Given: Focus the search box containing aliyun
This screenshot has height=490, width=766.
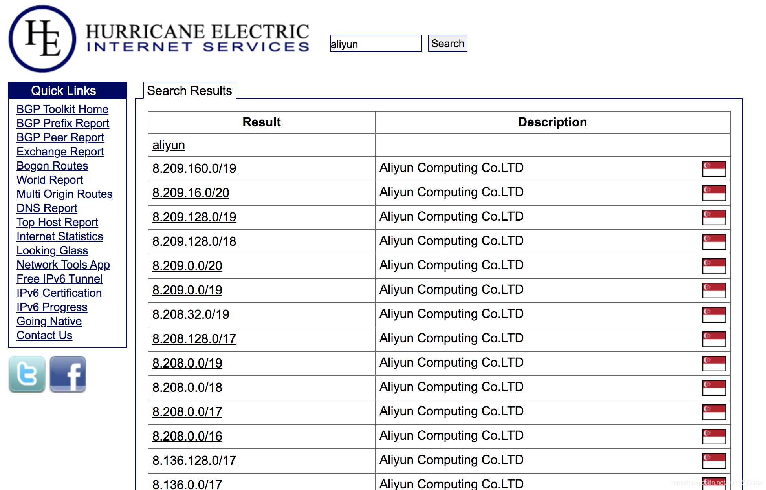Looking at the screenshot, I should (375, 44).
